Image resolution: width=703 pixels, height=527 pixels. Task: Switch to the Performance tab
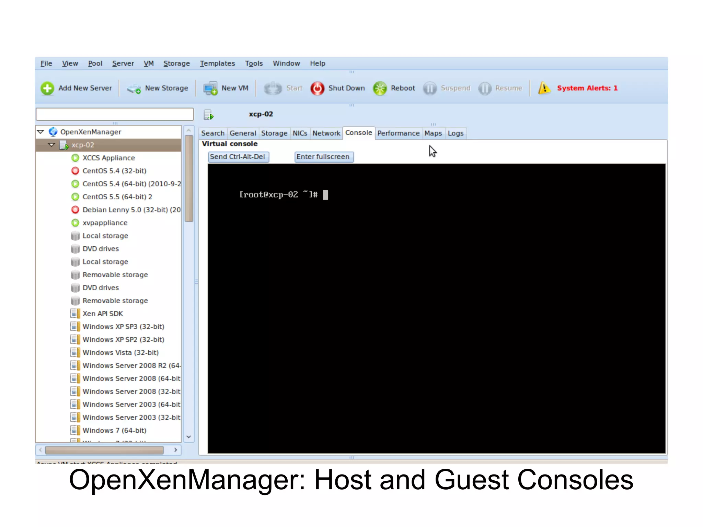(399, 133)
